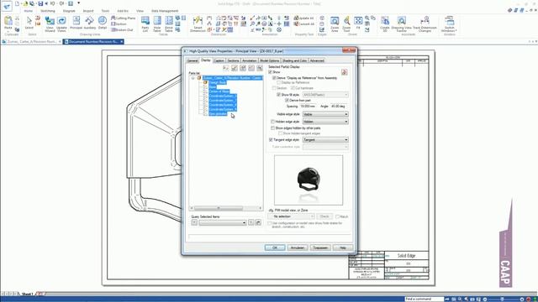The image size is (538, 302).
Task: Open the Drawing View Tracker
Action: (402, 24)
